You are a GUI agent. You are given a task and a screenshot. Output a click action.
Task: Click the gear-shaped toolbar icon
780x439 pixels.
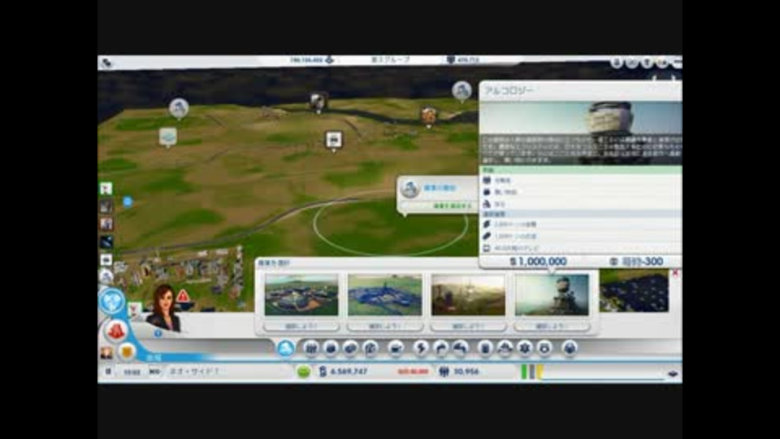point(524,348)
